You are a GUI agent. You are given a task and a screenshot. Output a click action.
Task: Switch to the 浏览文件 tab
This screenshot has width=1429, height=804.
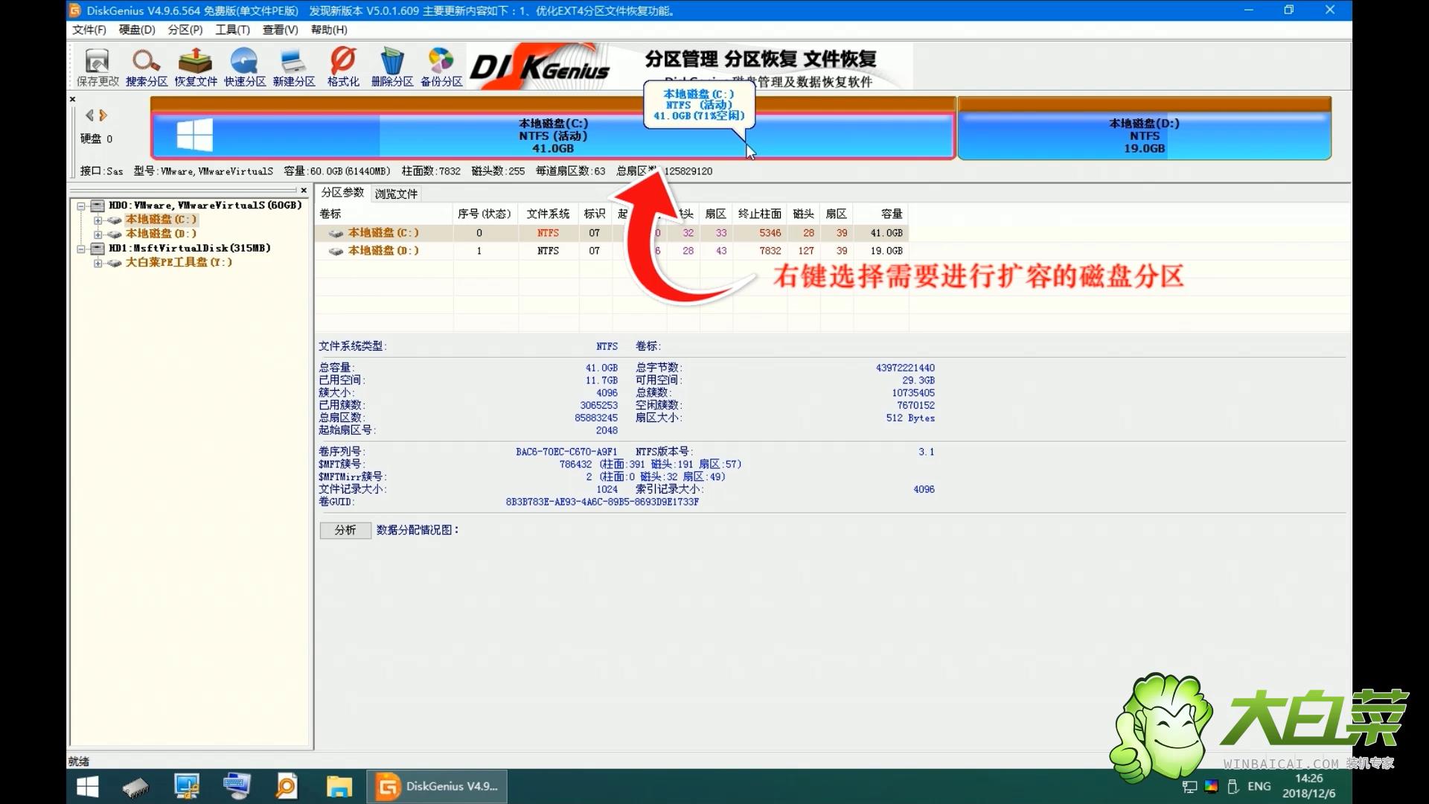[x=396, y=194]
